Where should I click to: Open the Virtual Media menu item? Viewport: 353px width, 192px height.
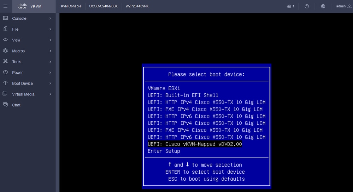click(x=28, y=94)
